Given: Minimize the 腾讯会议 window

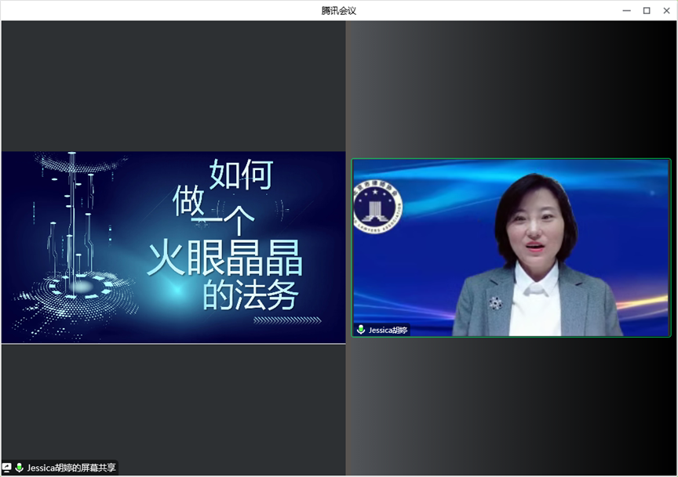Looking at the screenshot, I should [626, 10].
